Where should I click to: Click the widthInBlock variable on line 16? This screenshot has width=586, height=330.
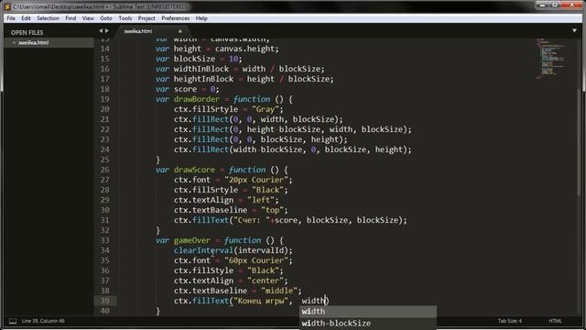tap(201, 69)
